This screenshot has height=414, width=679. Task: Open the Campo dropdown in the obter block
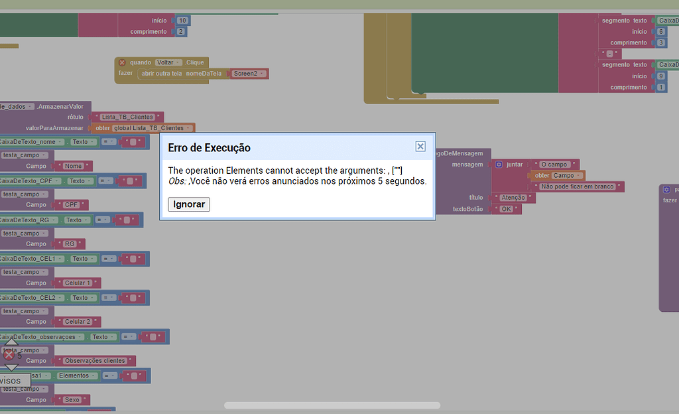coord(578,175)
